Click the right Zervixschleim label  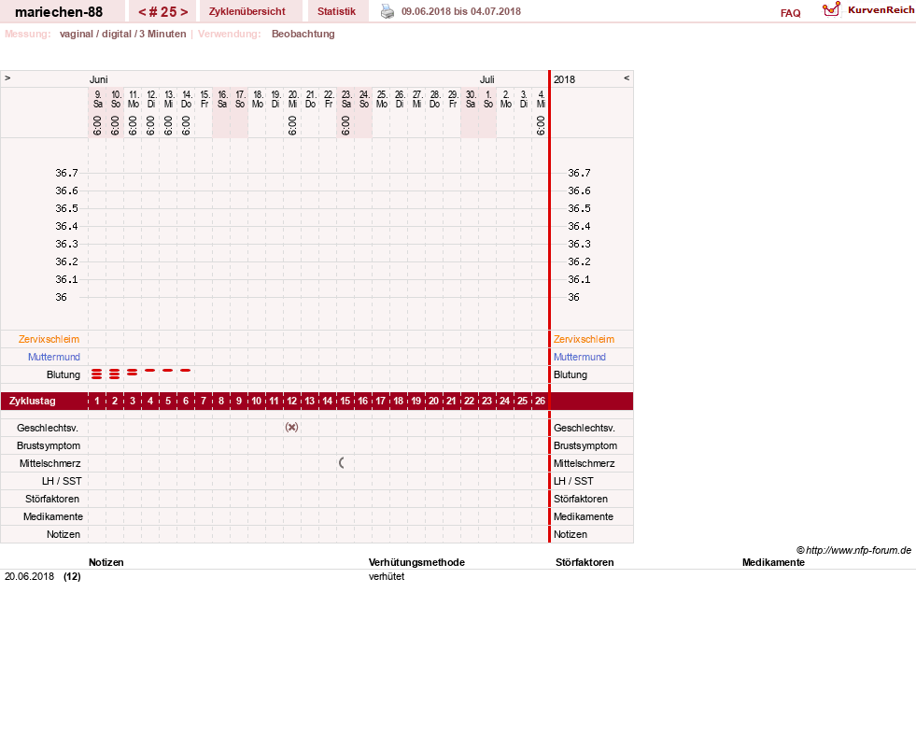click(x=585, y=339)
